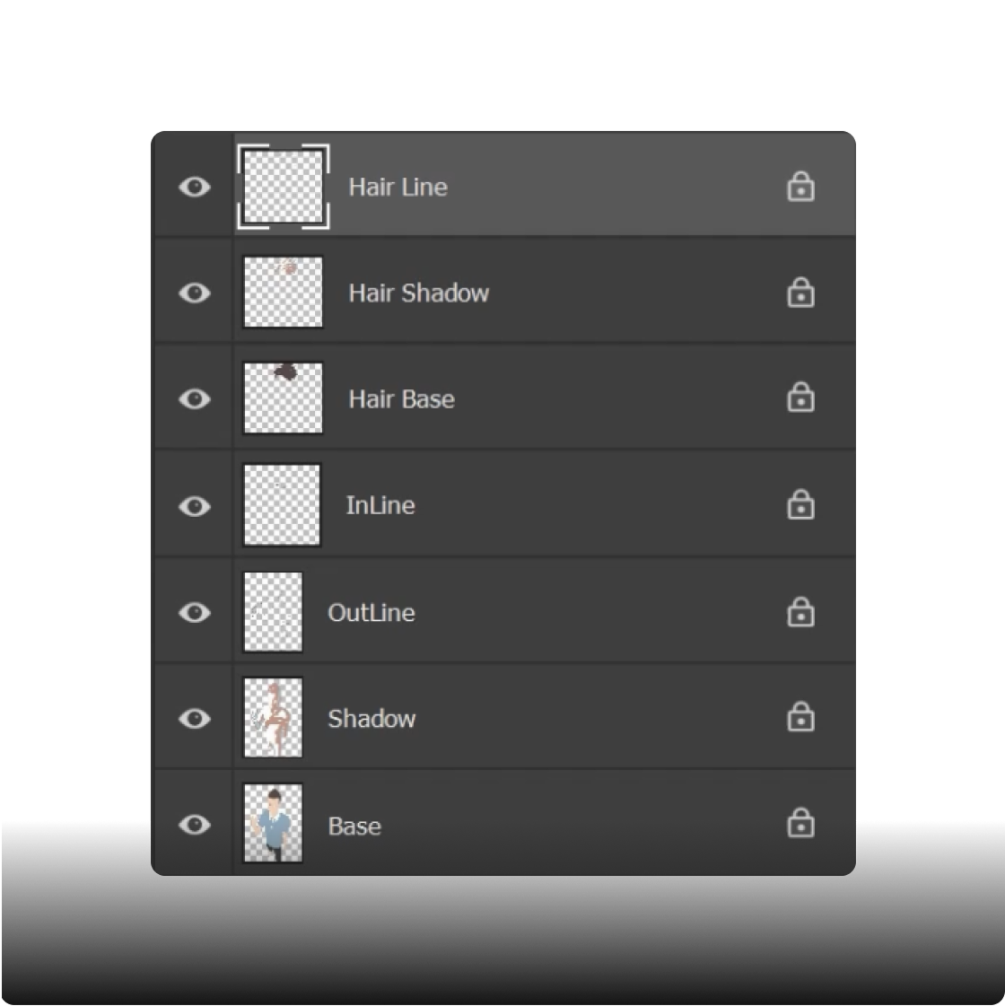Click the lock icon on Hair Line layer

pyautogui.click(x=800, y=187)
